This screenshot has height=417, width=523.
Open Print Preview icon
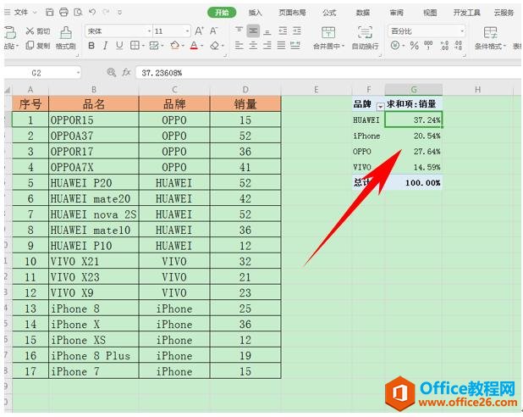78,13
